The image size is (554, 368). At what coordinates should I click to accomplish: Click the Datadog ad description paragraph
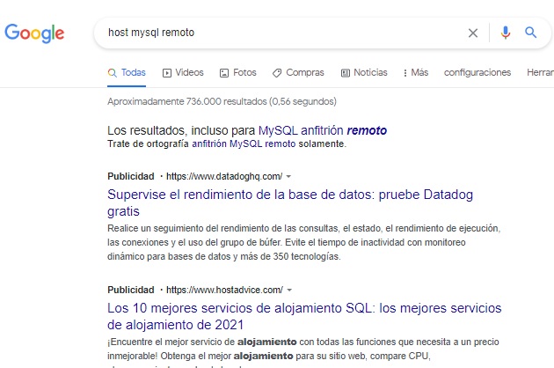tap(304, 242)
